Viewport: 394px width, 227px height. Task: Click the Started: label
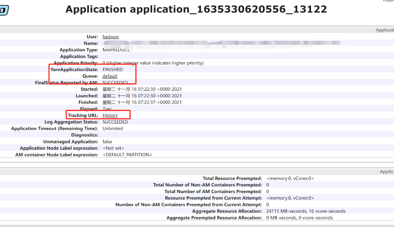point(89,89)
